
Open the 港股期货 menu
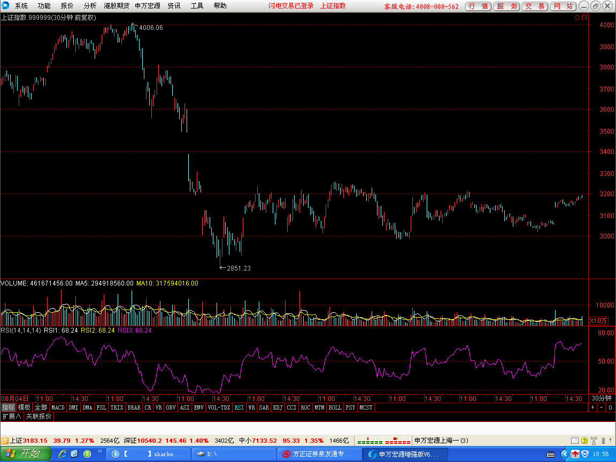pos(116,6)
